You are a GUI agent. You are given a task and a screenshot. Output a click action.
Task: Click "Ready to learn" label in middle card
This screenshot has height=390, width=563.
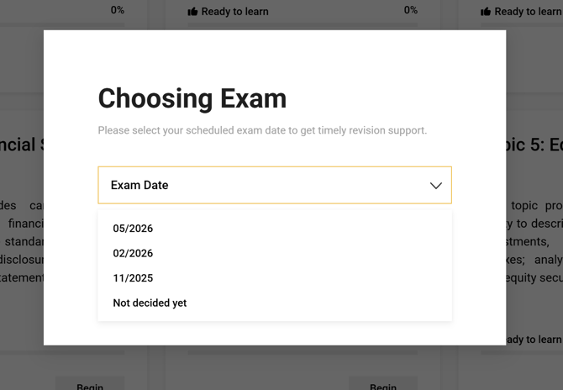pos(234,12)
